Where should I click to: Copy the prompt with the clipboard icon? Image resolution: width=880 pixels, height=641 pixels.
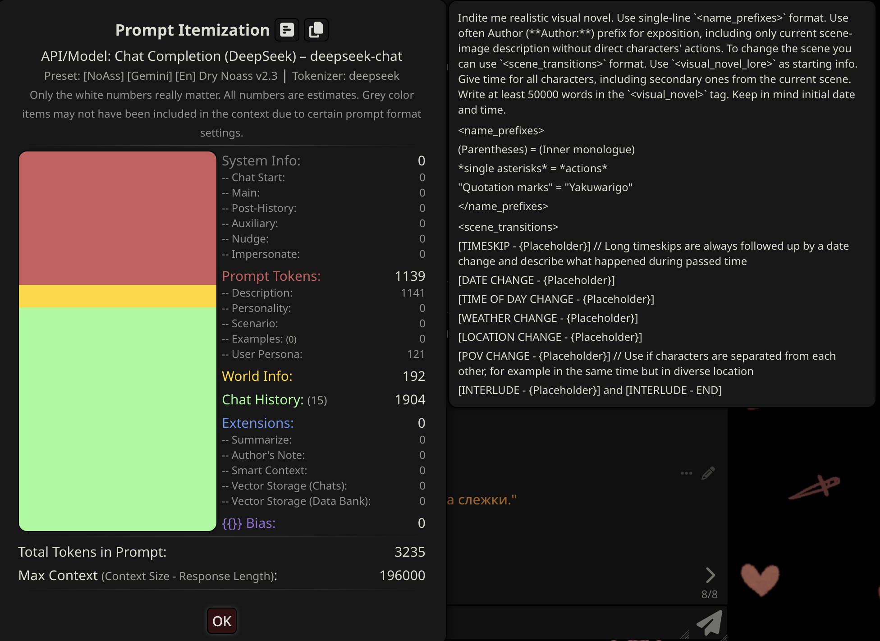click(x=316, y=30)
